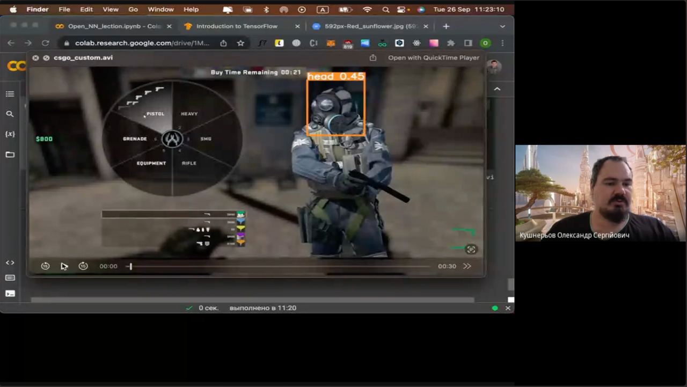Open the Colab variables {x} panel
The height and width of the screenshot is (387, 687).
coord(10,134)
